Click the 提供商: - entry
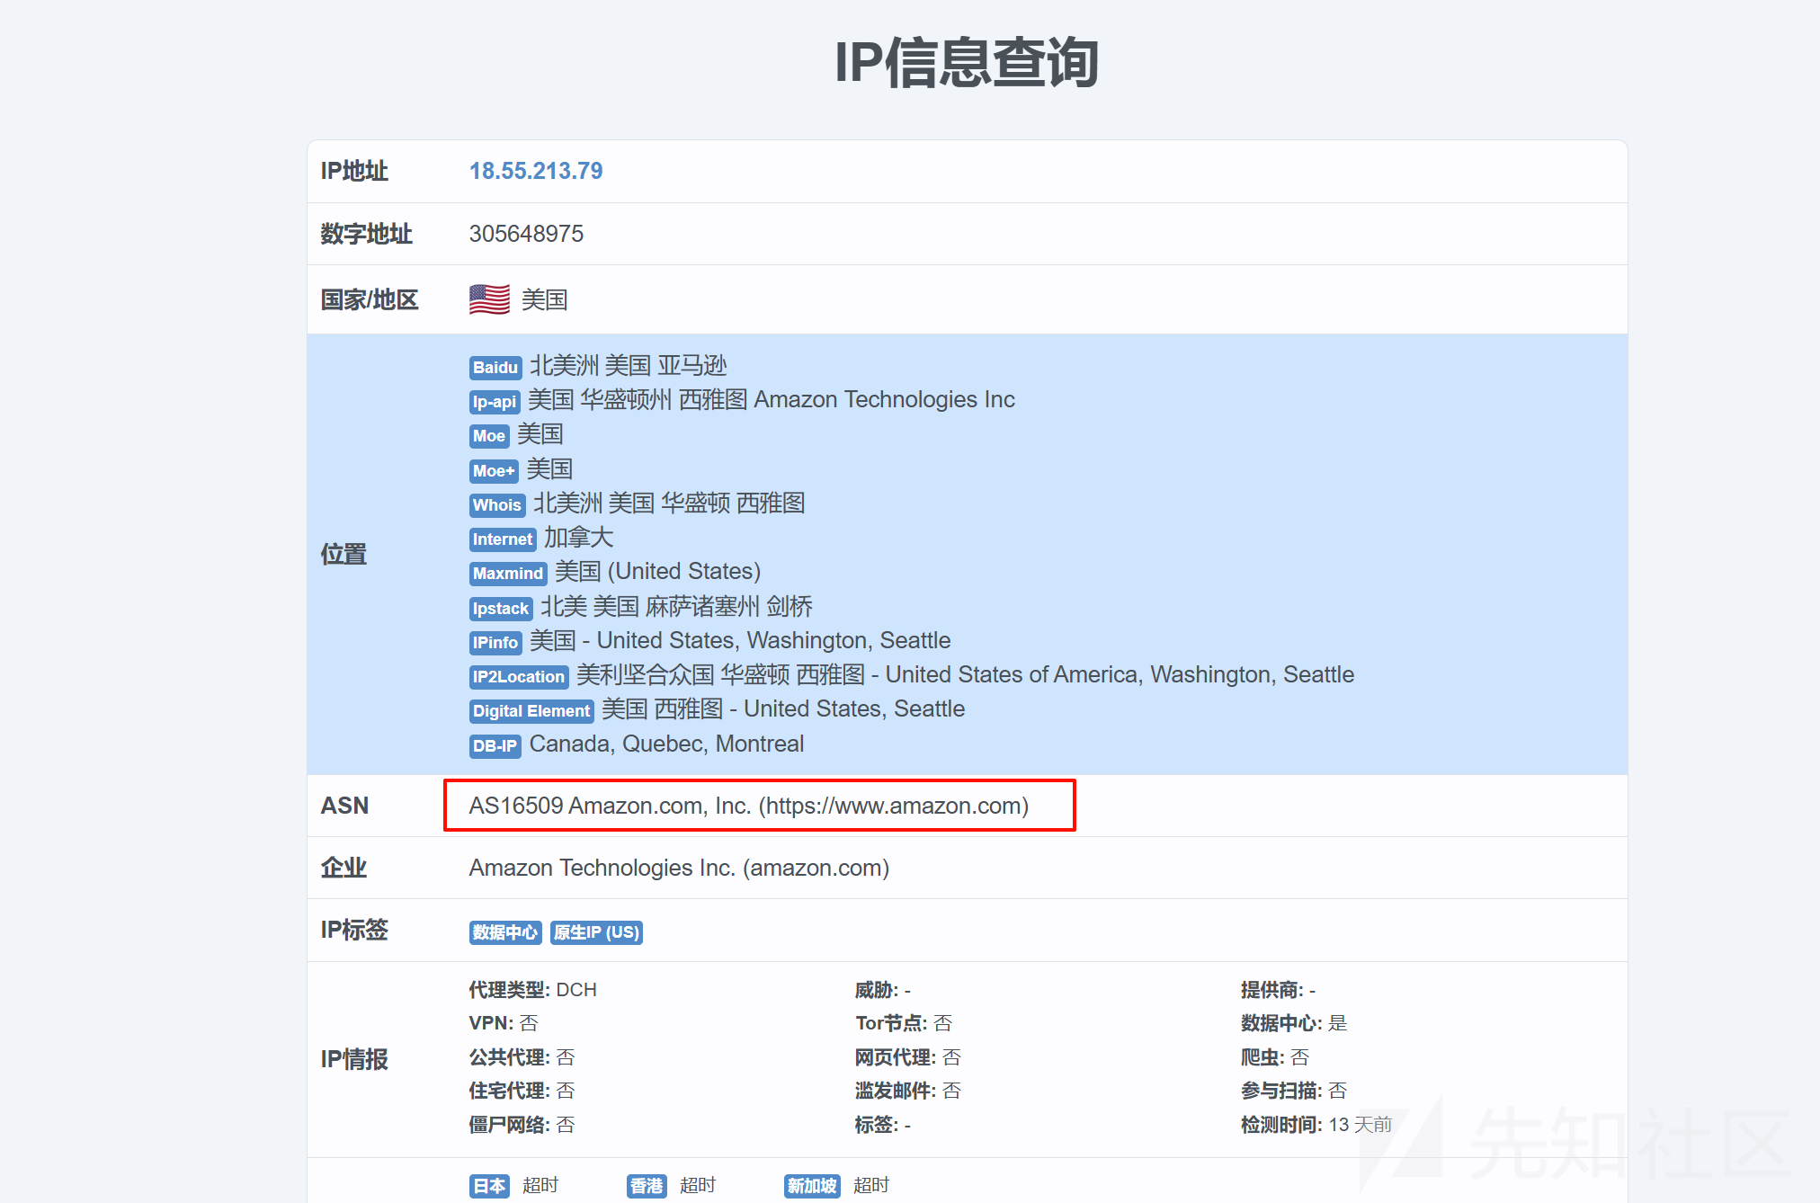The image size is (1820, 1203). coord(1279,990)
